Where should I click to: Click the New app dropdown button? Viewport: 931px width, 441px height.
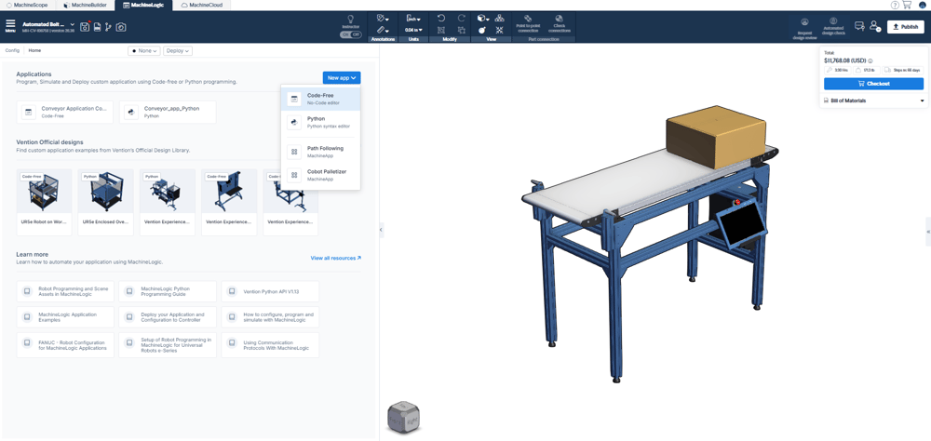tap(342, 78)
